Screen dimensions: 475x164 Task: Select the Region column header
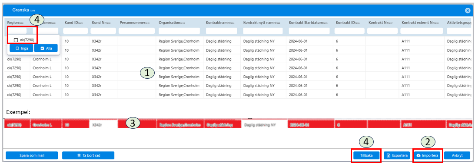[15, 23]
